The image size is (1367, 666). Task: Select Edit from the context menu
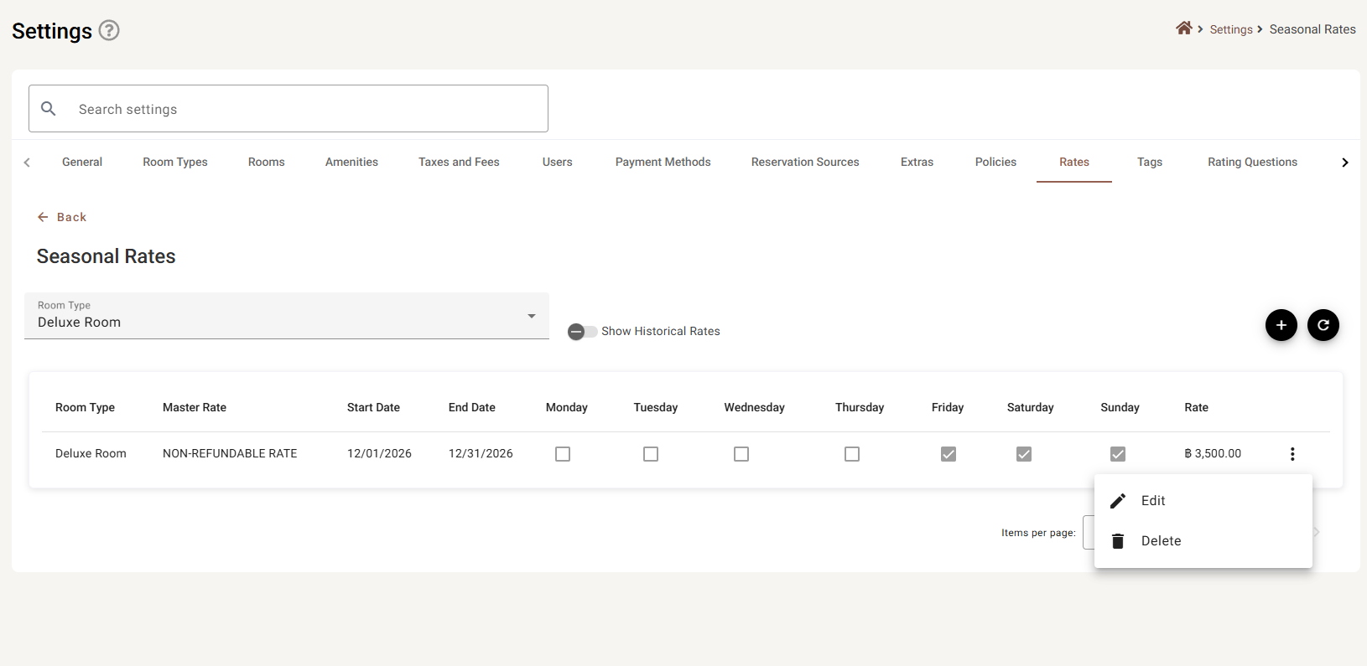[1203, 501]
